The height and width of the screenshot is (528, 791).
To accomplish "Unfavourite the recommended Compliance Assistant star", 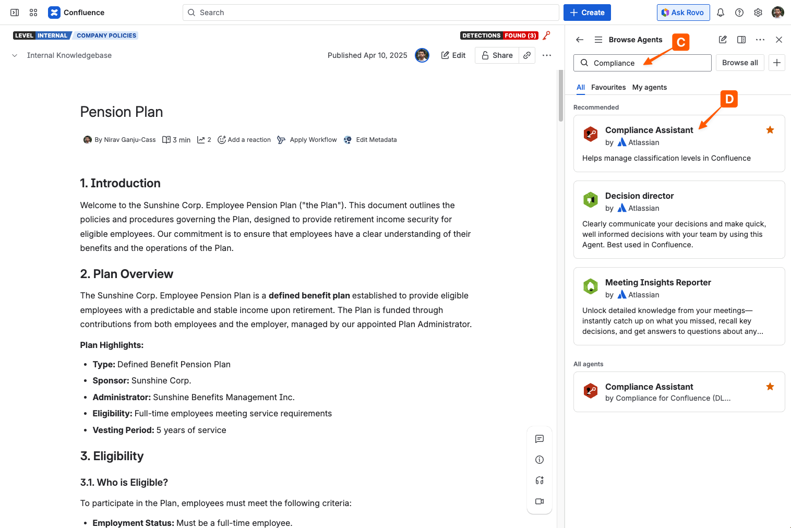I will pos(770,130).
